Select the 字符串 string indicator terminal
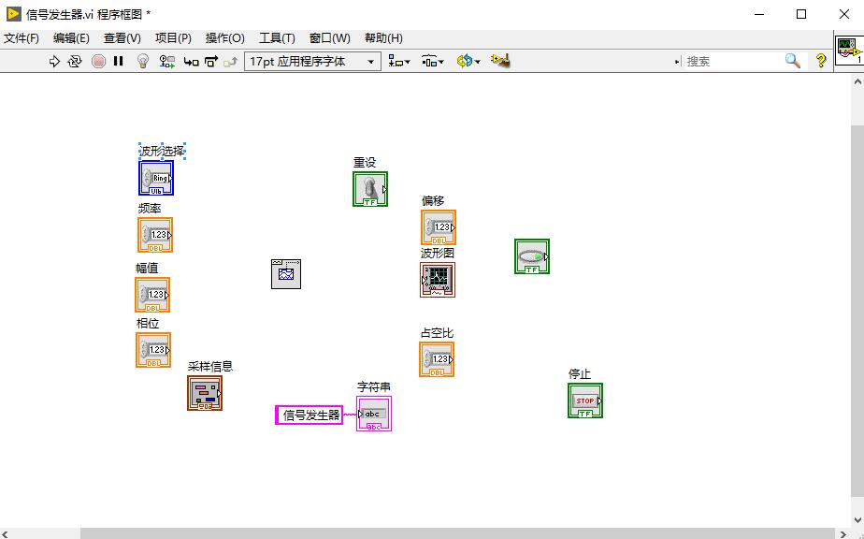 374,414
